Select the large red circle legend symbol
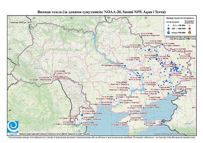Viewport: 203px width, 143px height. [190, 28]
